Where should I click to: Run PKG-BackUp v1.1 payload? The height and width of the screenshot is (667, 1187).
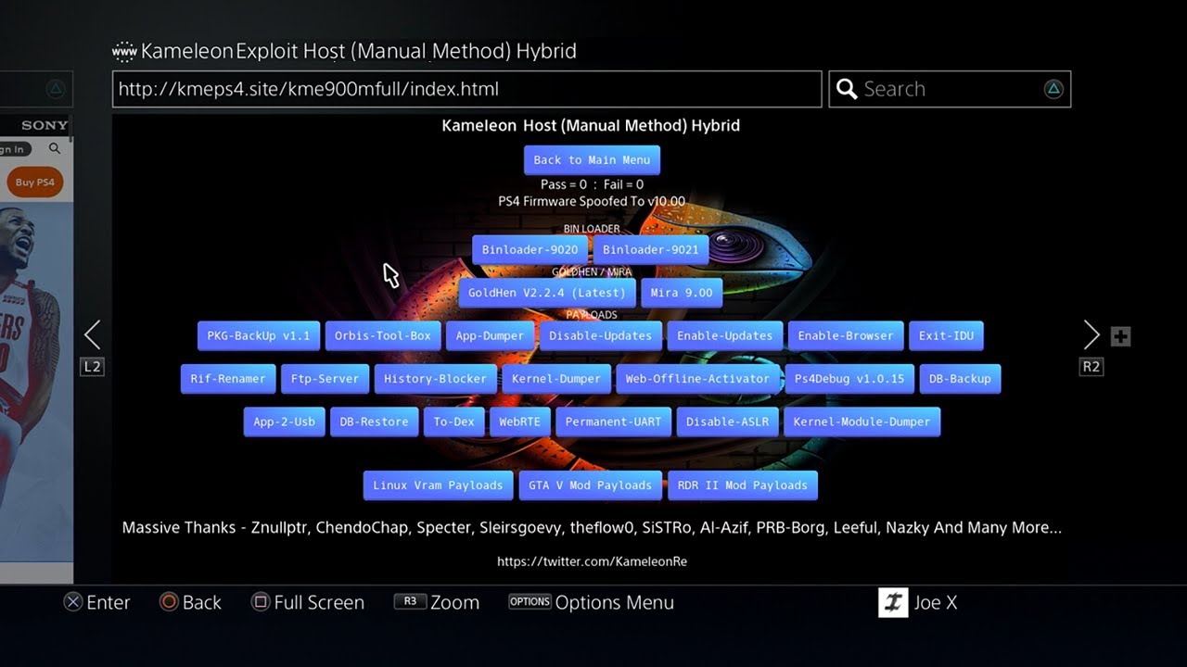click(259, 335)
